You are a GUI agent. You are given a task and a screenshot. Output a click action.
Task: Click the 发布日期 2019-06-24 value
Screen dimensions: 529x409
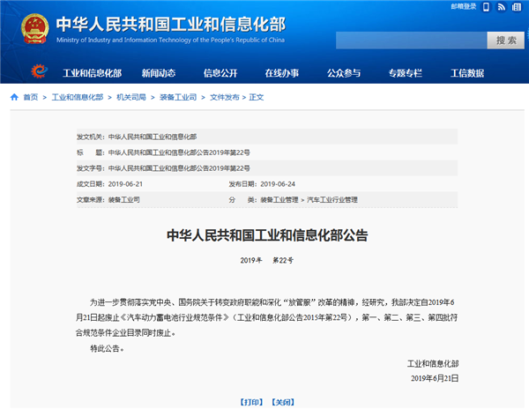pyautogui.click(x=278, y=184)
